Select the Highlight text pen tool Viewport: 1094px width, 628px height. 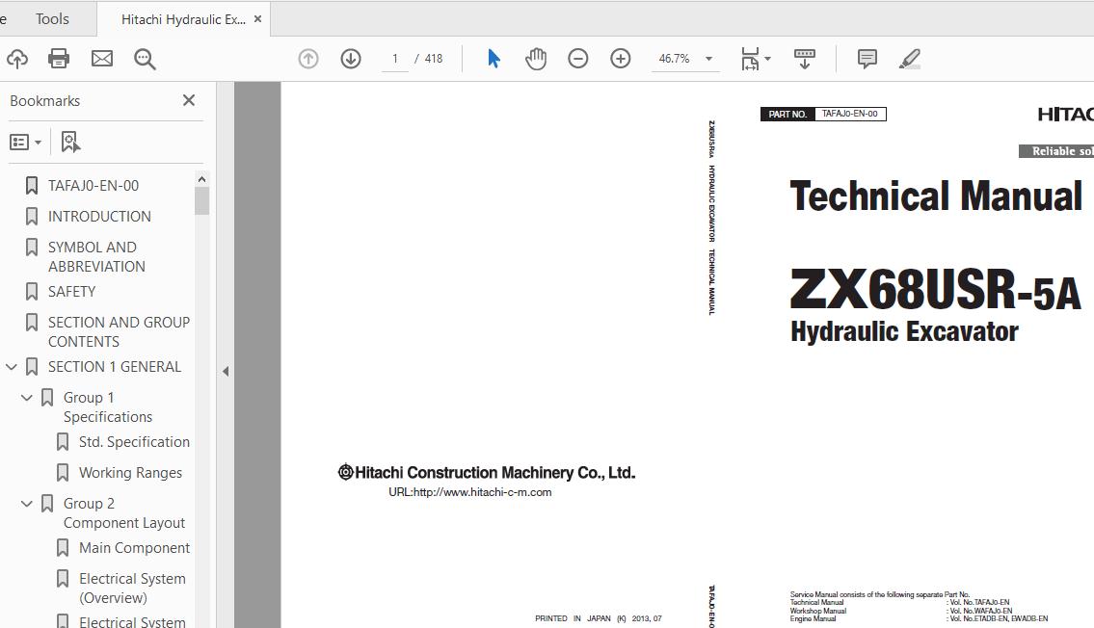910,59
